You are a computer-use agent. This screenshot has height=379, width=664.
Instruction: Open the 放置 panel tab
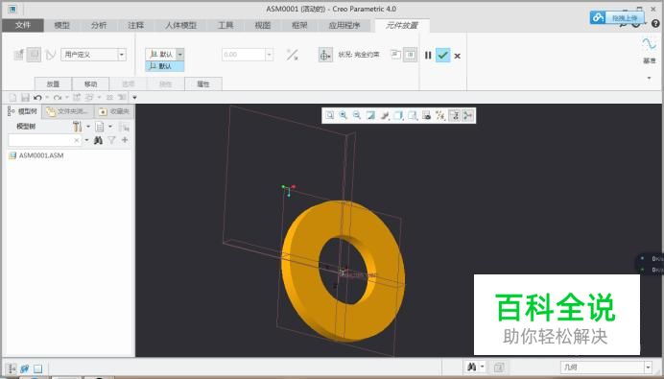53,83
